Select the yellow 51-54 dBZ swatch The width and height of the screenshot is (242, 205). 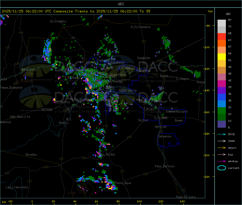point(222,57)
